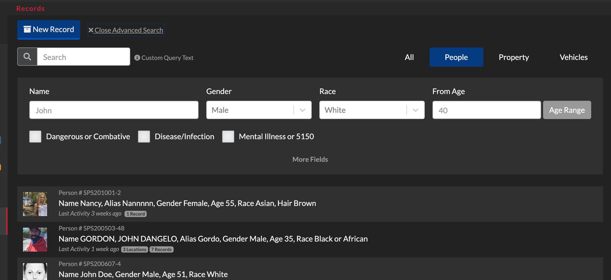Show results under the All tab

coord(409,57)
